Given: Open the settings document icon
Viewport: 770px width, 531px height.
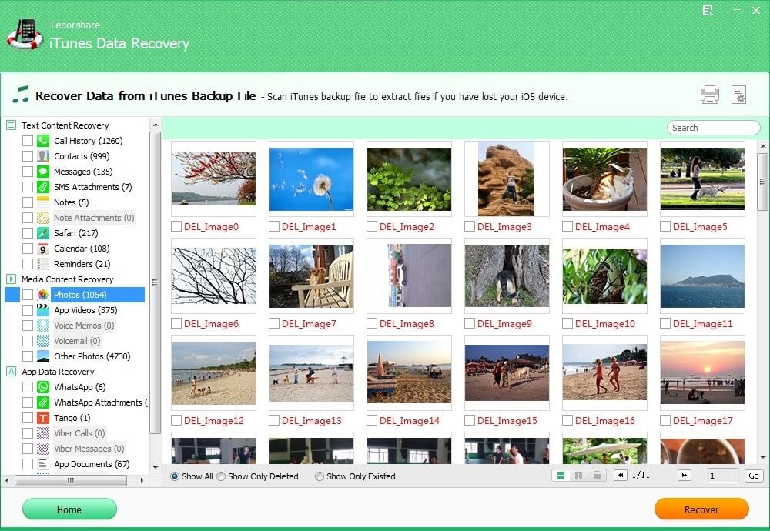Looking at the screenshot, I should 738,95.
